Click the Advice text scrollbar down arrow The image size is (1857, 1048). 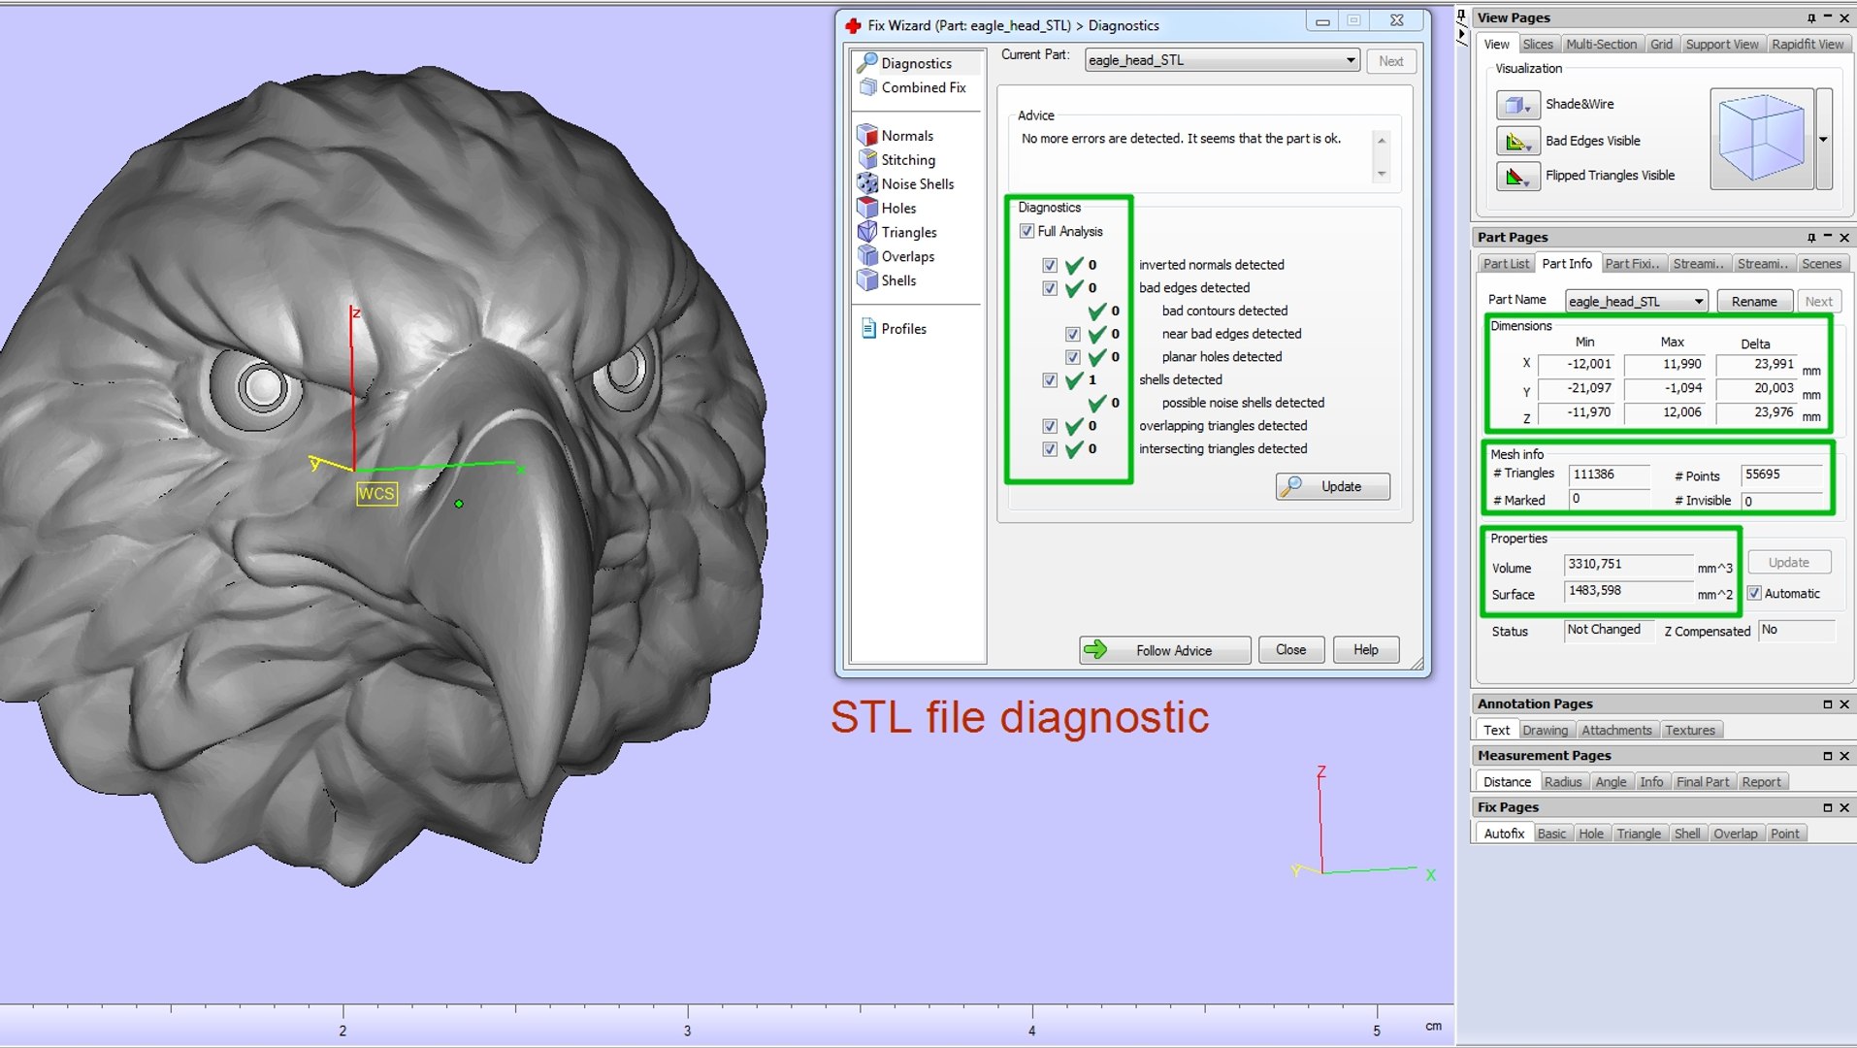point(1382,175)
